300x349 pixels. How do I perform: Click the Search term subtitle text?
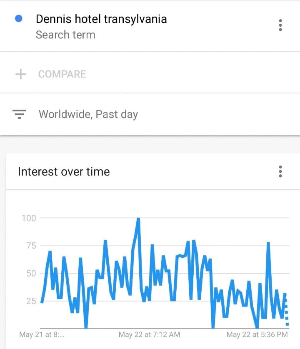[65, 35]
